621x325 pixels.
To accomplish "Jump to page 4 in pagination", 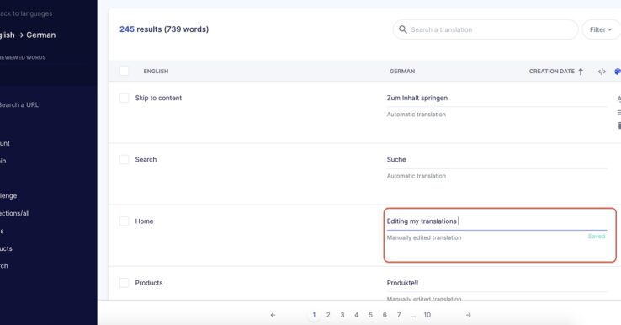I will (357, 315).
